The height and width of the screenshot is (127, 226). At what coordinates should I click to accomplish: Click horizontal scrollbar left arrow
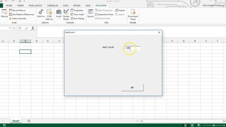tap(142, 121)
